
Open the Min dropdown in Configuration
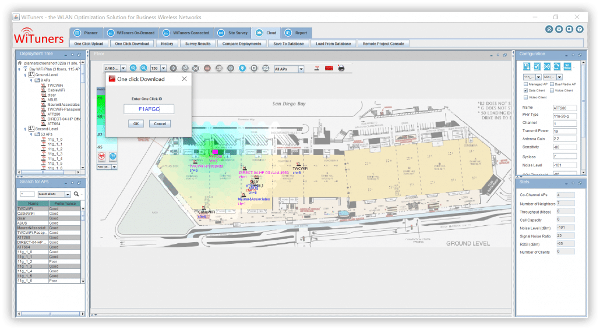click(x=559, y=77)
